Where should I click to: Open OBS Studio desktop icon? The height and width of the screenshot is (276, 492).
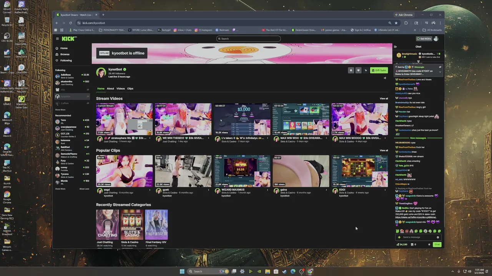7,37
